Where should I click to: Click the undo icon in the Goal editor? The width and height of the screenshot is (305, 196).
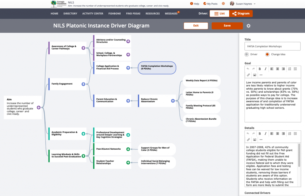[248, 69]
